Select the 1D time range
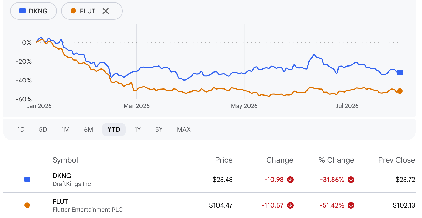Screen dimensions: 422x218 21,130
